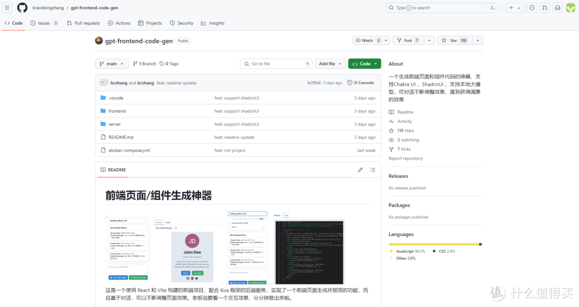Expand the Watch notifications dropdown
Screen dimensions: 579x307
pyautogui.click(x=371, y=40)
